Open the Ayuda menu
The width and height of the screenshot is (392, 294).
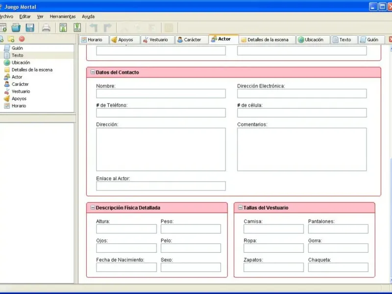(88, 17)
